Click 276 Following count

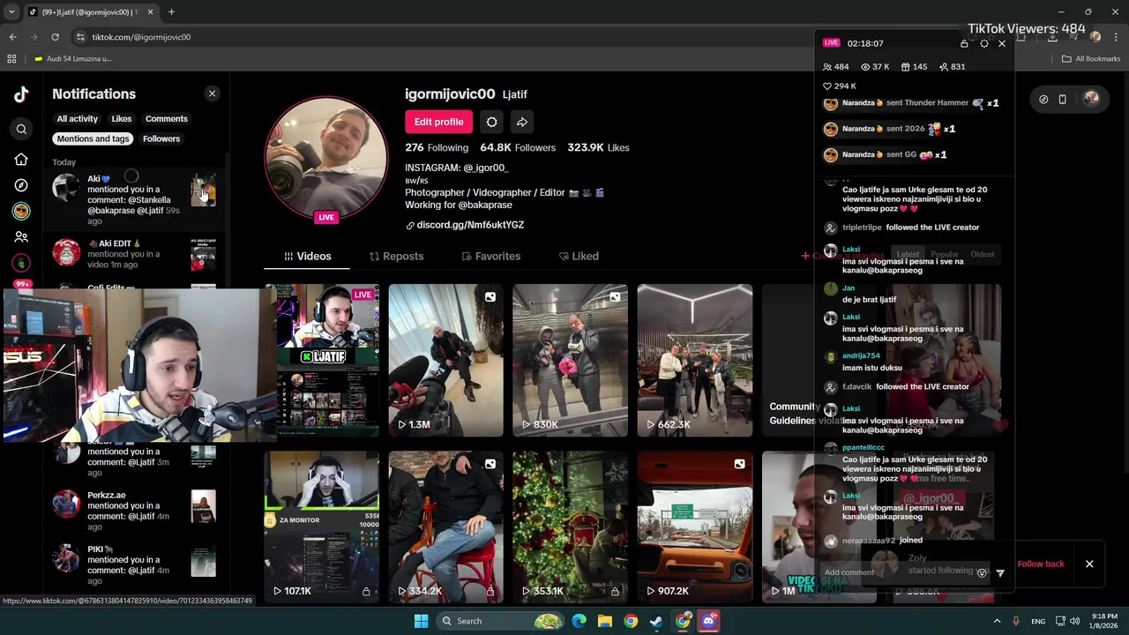coord(437,147)
